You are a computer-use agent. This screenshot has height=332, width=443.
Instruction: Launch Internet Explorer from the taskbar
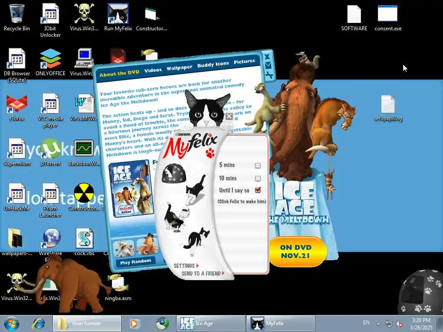pos(39,323)
